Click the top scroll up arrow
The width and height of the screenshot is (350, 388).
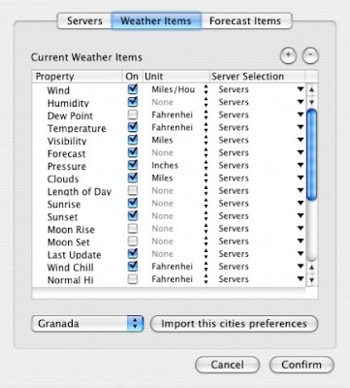click(311, 89)
